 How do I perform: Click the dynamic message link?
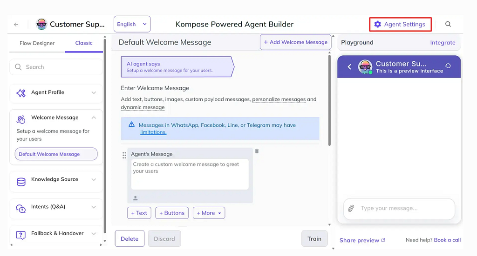143,107
